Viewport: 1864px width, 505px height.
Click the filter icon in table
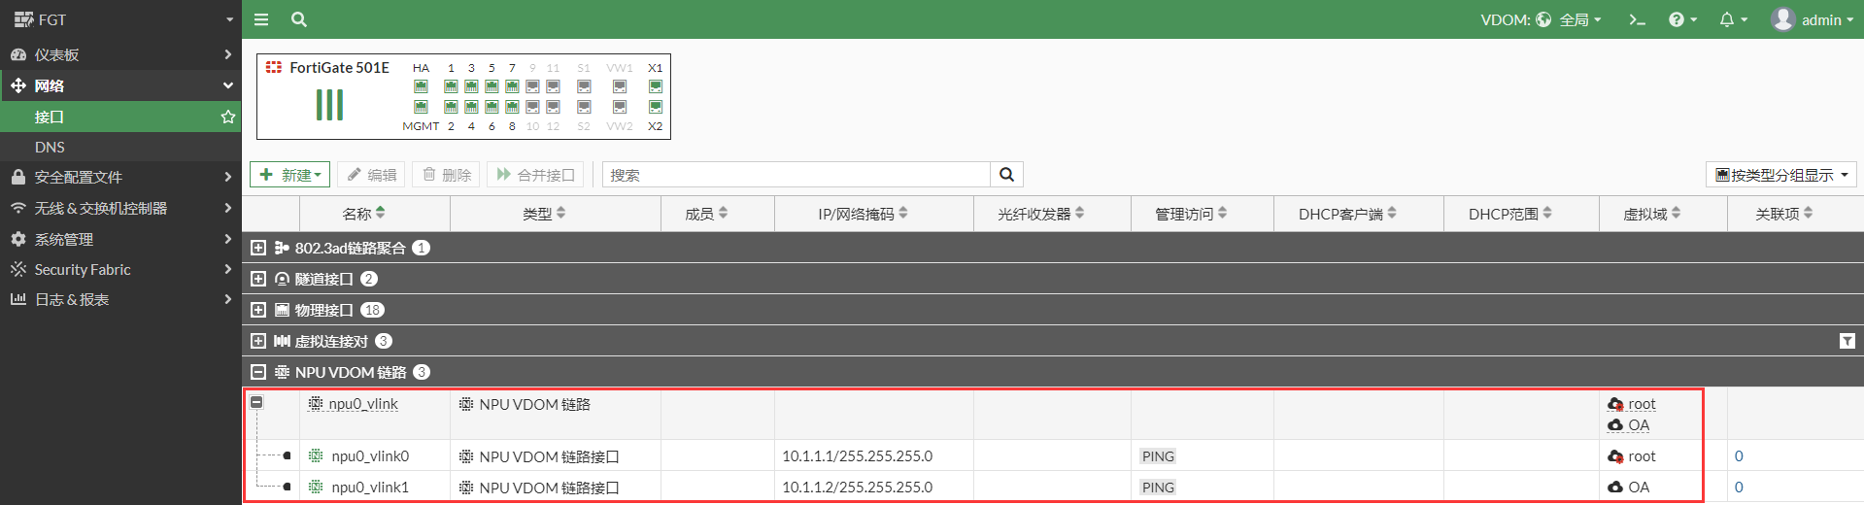(1847, 341)
